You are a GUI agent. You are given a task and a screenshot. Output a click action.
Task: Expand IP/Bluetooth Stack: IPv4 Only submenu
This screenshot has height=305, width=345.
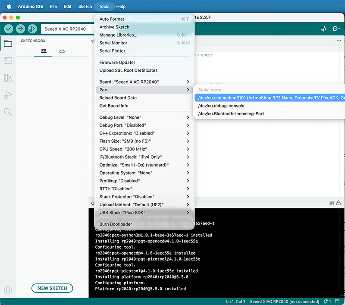(144, 157)
